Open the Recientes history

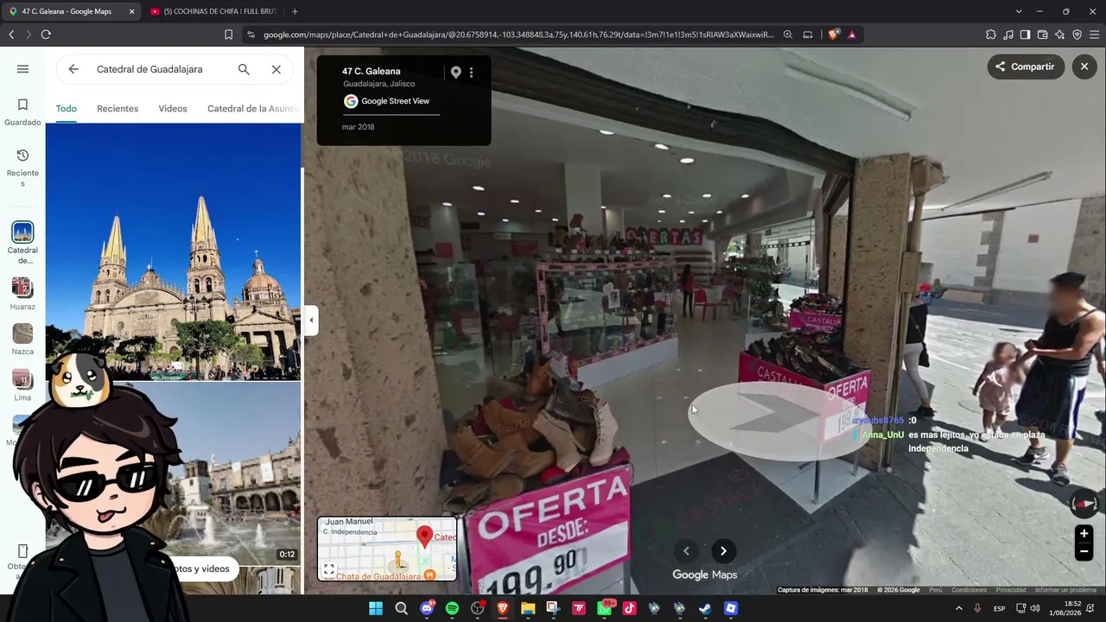tap(22, 168)
